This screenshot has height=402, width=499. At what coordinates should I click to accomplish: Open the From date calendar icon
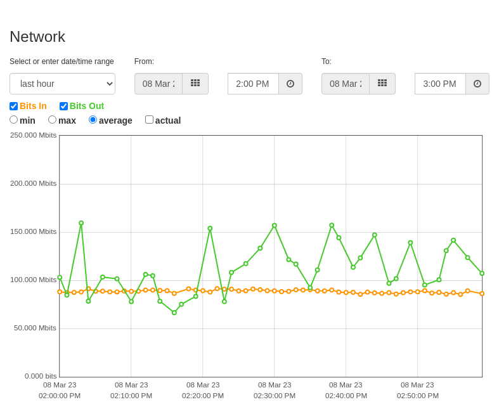[195, 84]
